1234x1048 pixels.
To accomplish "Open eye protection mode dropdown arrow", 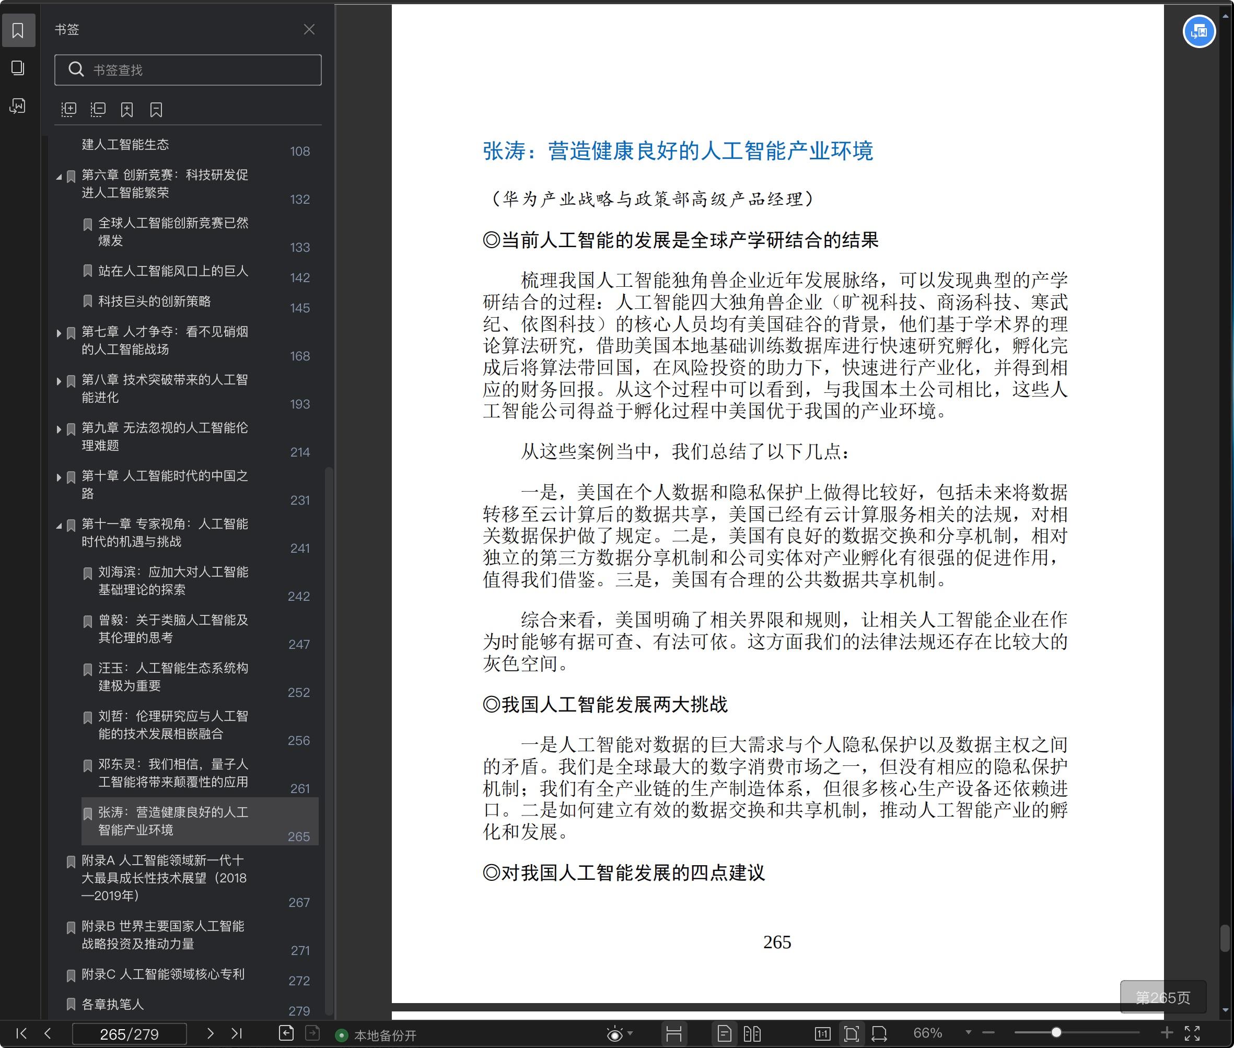I will coord(631,1033).
